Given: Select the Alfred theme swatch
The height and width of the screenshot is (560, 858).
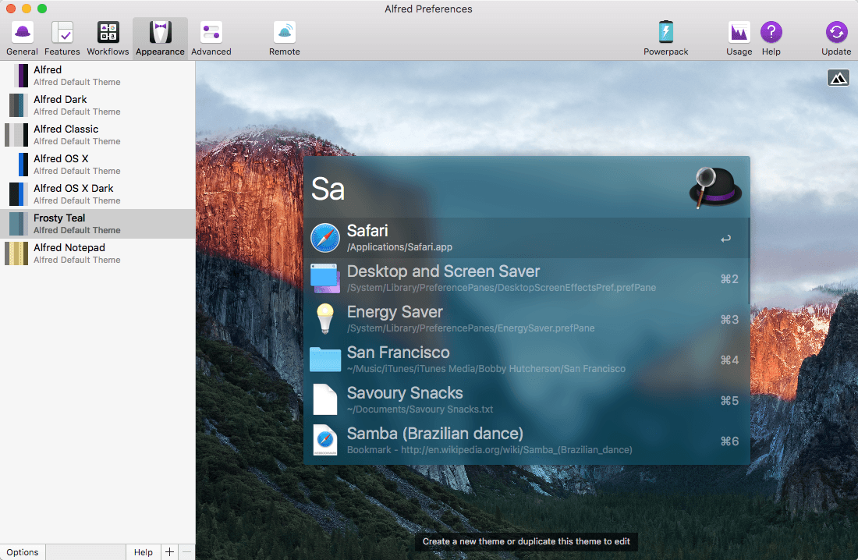Looking at the screenshot, I should 21,76.
